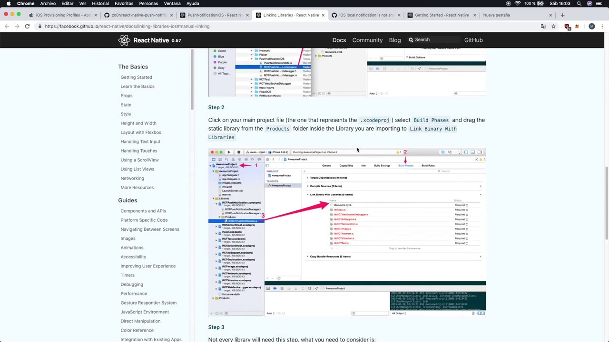Click the Chrome forward arrow
The width and height of the screenshot is (609, 342).
pos(17,26)
